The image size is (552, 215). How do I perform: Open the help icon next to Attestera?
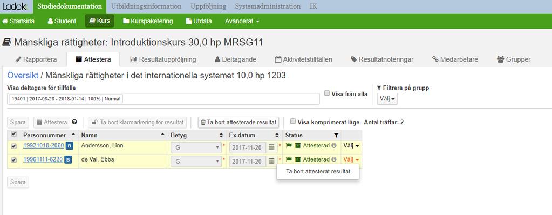pyautogui.click(x=74, y=122)
